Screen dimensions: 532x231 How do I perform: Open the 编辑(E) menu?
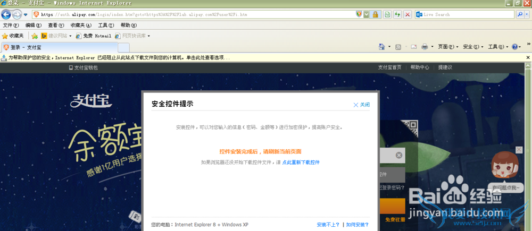[x=33, y=25]
